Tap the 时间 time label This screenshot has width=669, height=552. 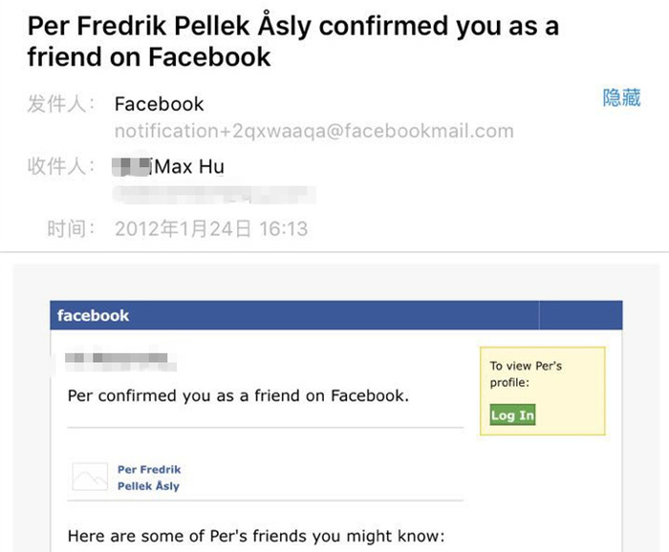[71, 229]
